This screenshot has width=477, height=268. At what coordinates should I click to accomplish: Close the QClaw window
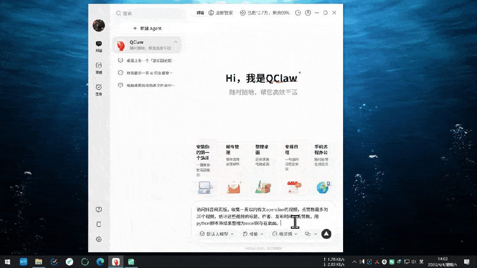(x=334, y=13)
